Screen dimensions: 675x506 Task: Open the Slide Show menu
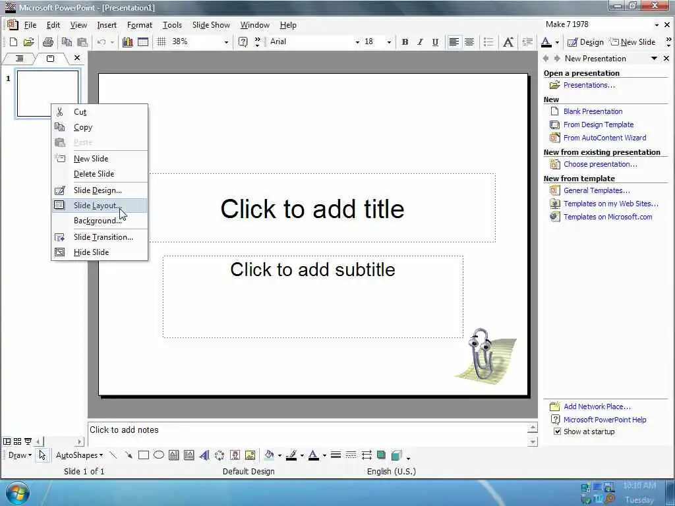(x=211, y=25)
